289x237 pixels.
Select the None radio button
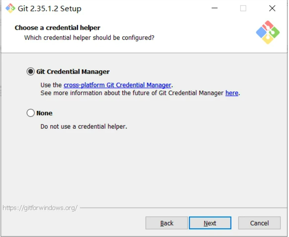tap(30, 113)
